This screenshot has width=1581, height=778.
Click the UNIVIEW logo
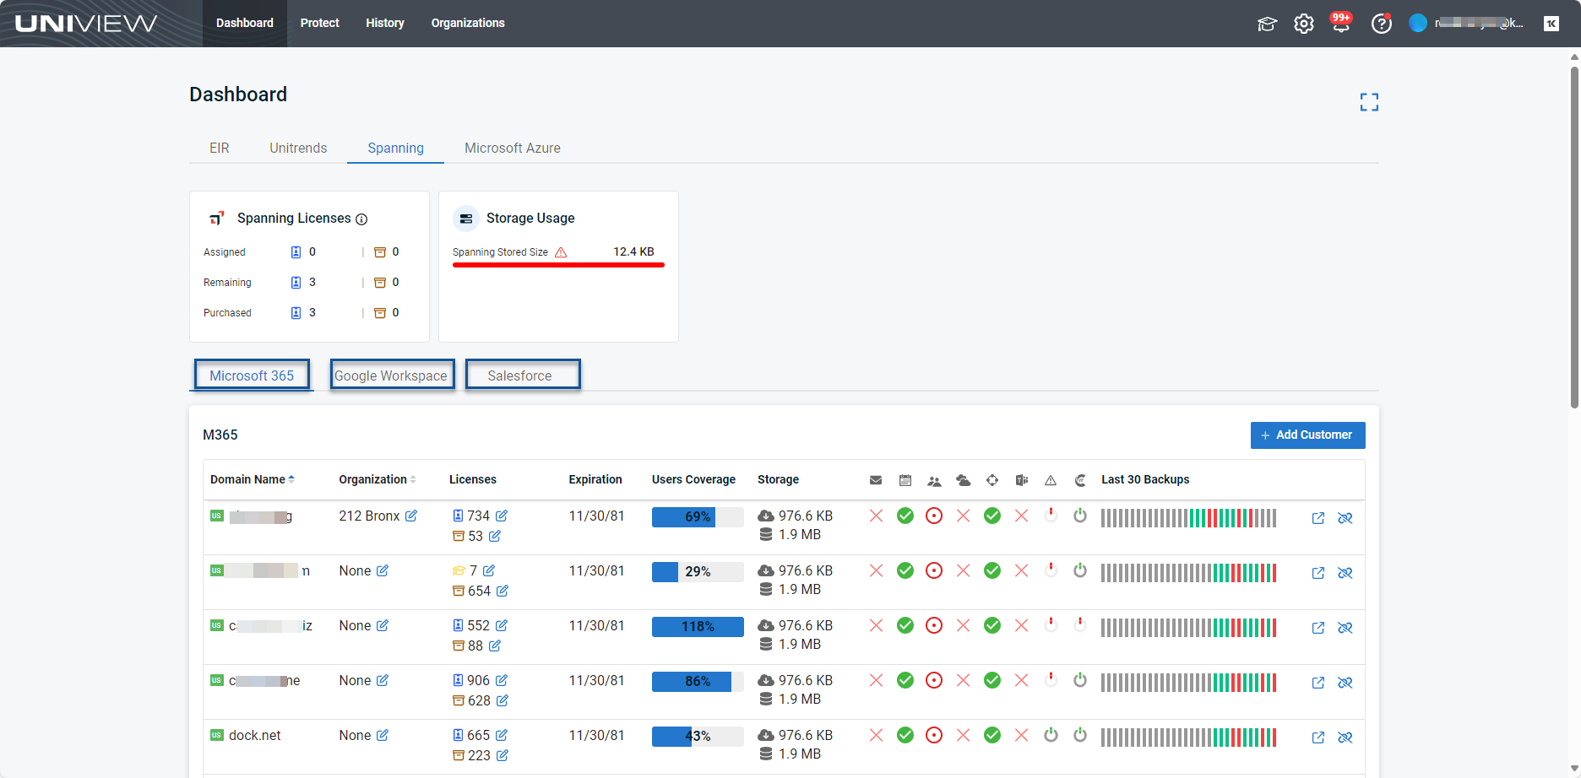pyautogui.click(x=86, y=24)
